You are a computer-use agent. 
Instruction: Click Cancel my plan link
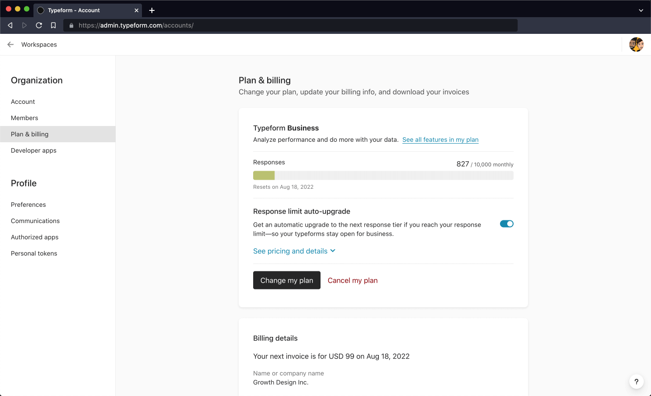pos(353,280)
